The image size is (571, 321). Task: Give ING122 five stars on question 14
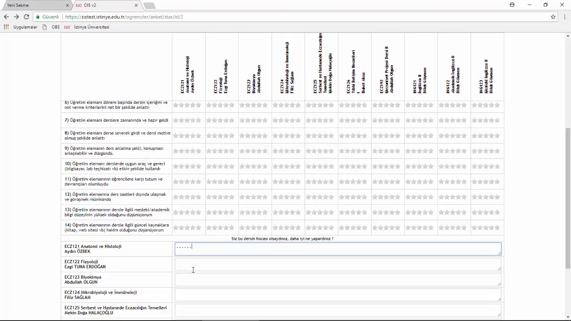pyautogui.click(x=464, y=228)
